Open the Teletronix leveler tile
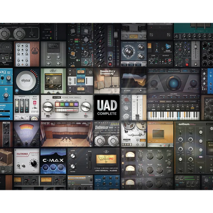213x213 pixels. pos(27,161)
